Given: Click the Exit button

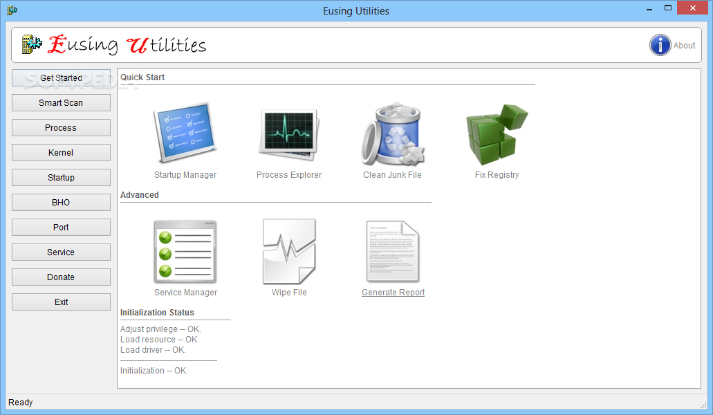Looking at the screenshot, I should pos(61,302).
